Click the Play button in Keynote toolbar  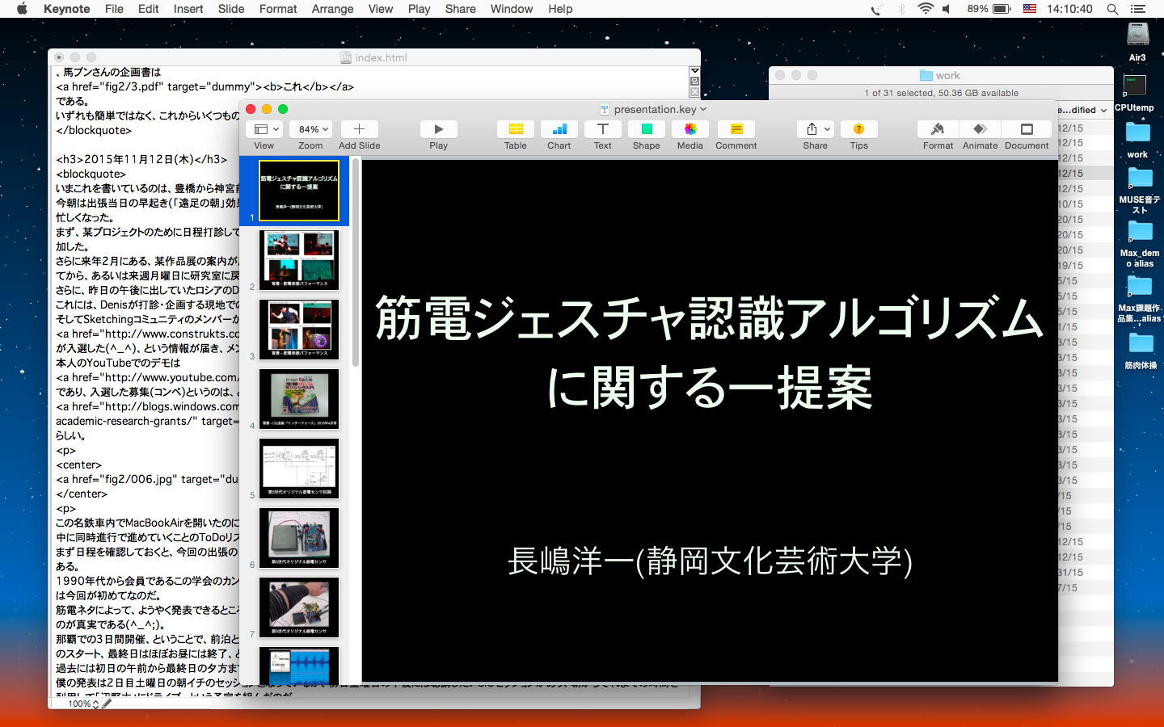point(438,129)
